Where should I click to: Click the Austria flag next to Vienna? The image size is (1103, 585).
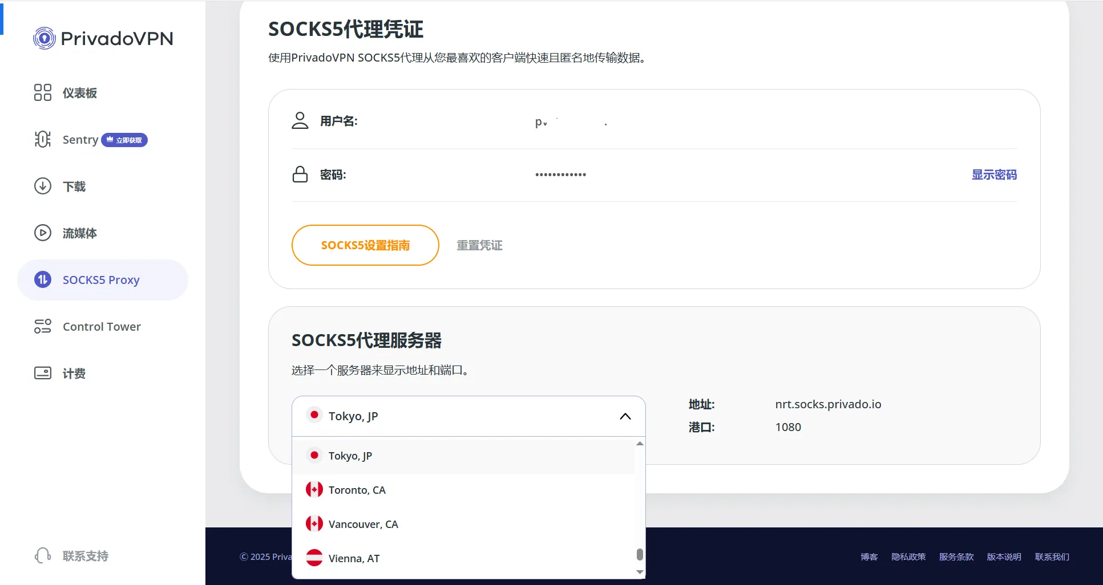pos(314,558)
